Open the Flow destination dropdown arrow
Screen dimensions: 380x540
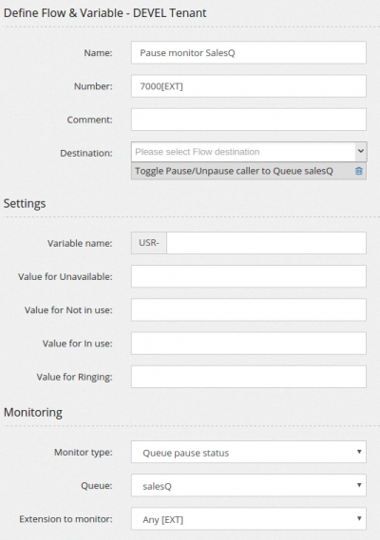click(x=361, y=151)
